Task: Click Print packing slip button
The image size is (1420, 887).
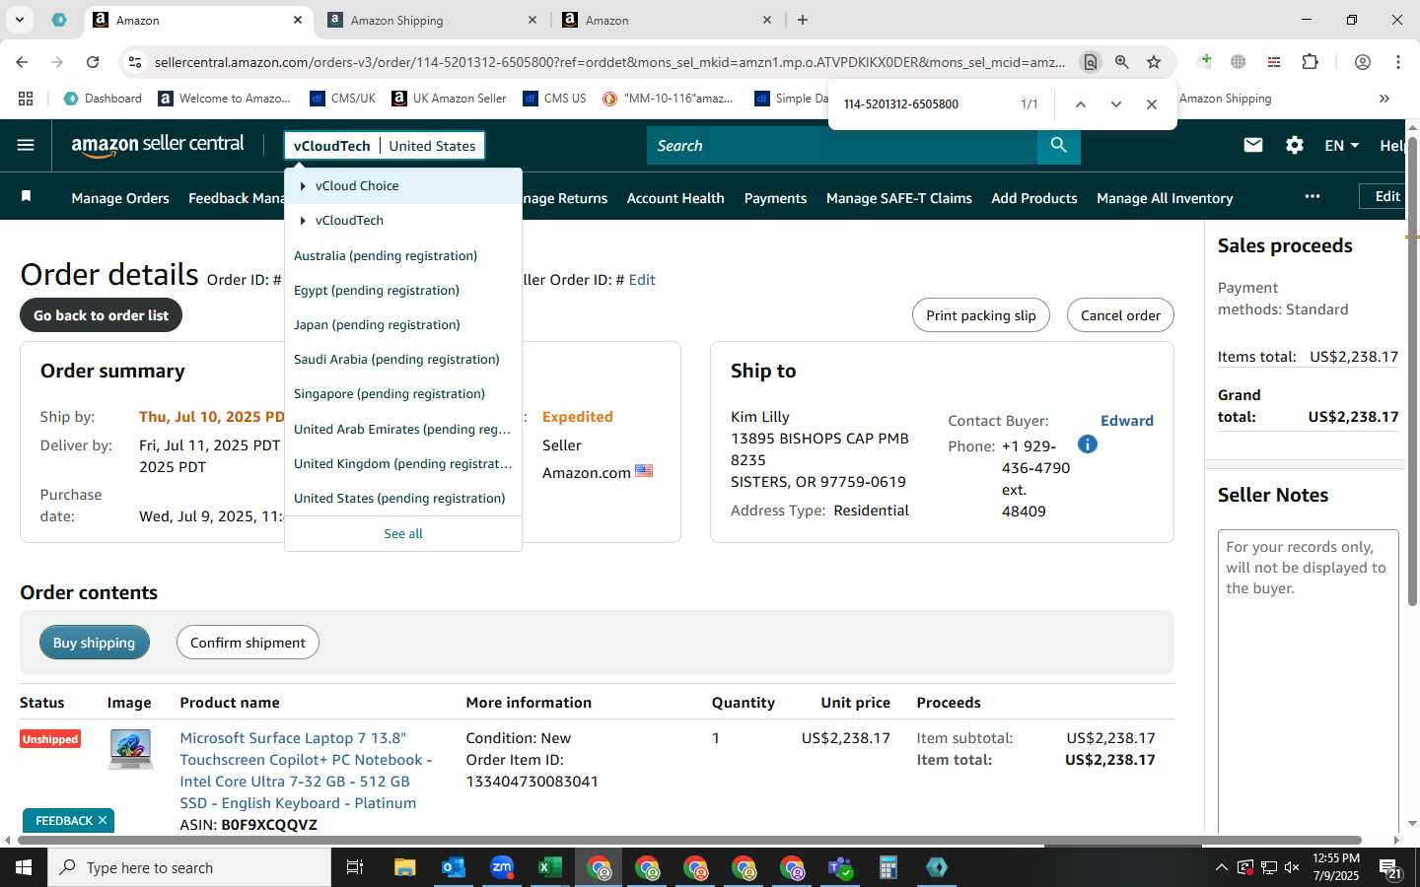Action: pyautogui.click(x=981, y=315)
